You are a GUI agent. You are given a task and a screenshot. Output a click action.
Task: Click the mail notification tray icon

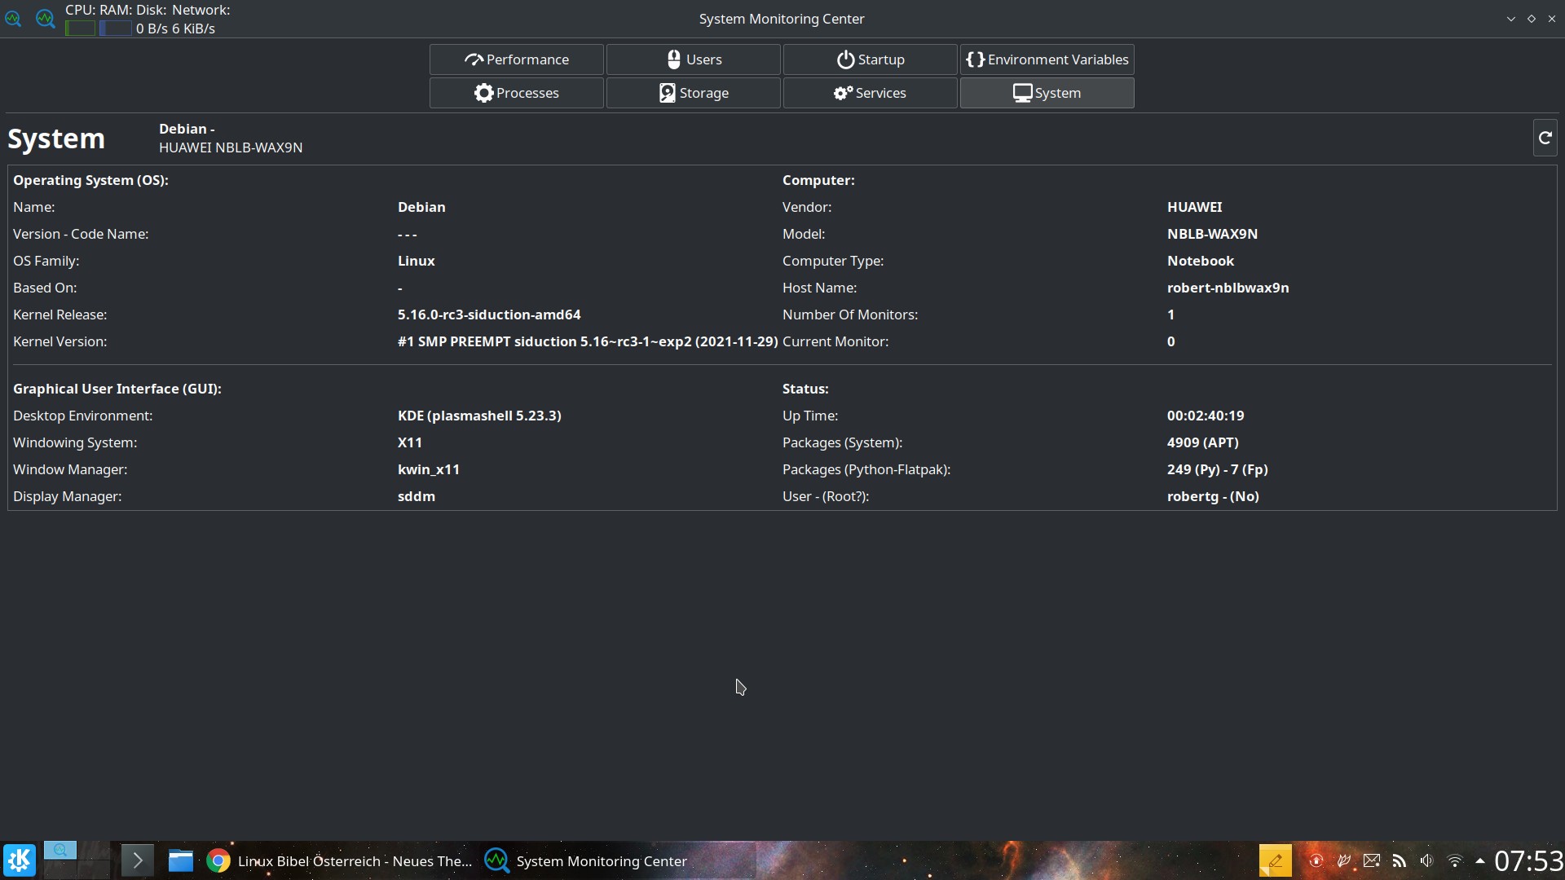[x=1372, y=860]
